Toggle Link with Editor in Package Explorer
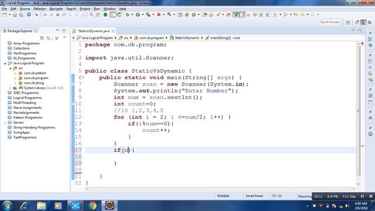The height and width of the screenshot is (211, 375). [49, 38]
